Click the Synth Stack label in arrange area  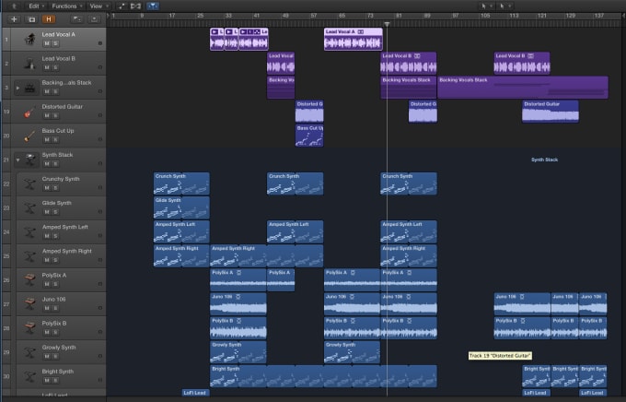coord(544,160)
